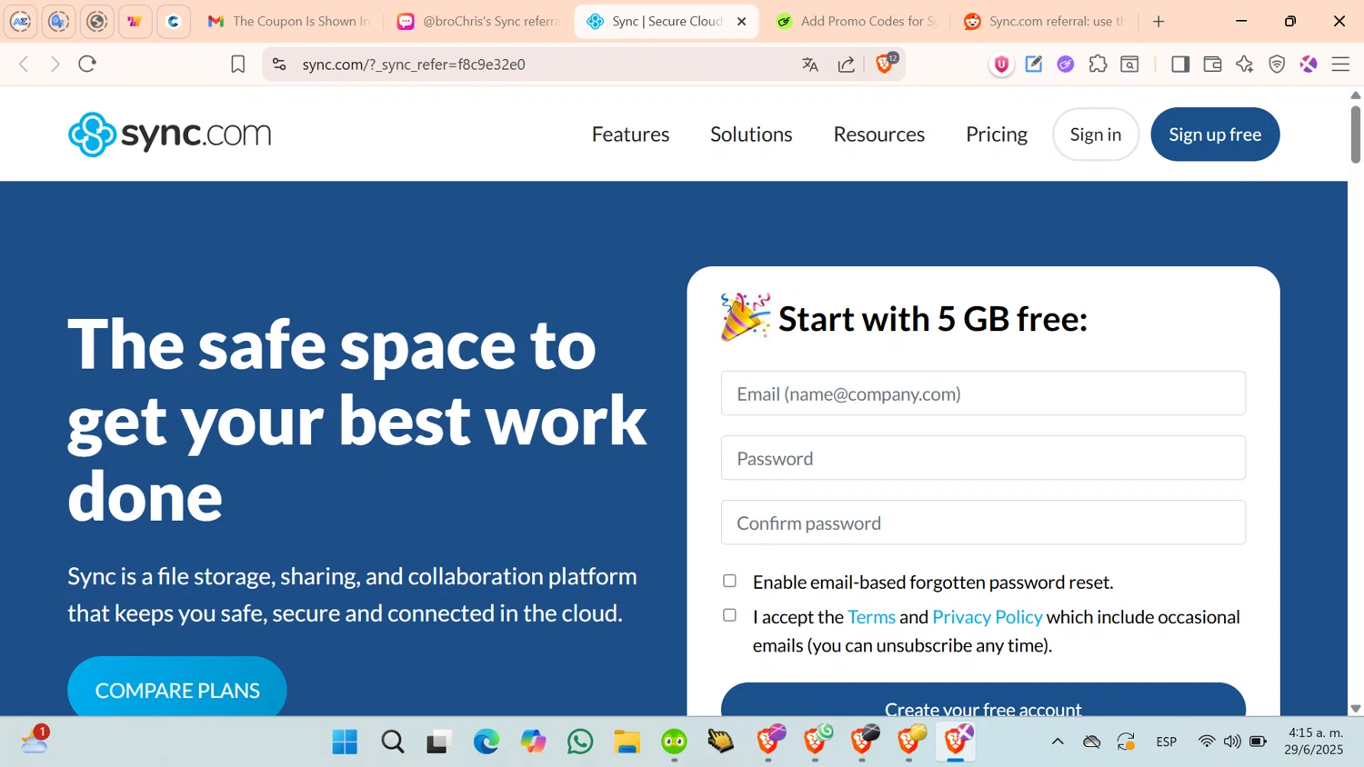Open Wi-Fi network tray icon
Viewport: 1364px width, 767px height.
point(1207,742)
